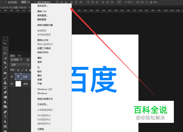Select the Dodge tool
The height and width of the screenshot is (132, 183).
point(5,107)
